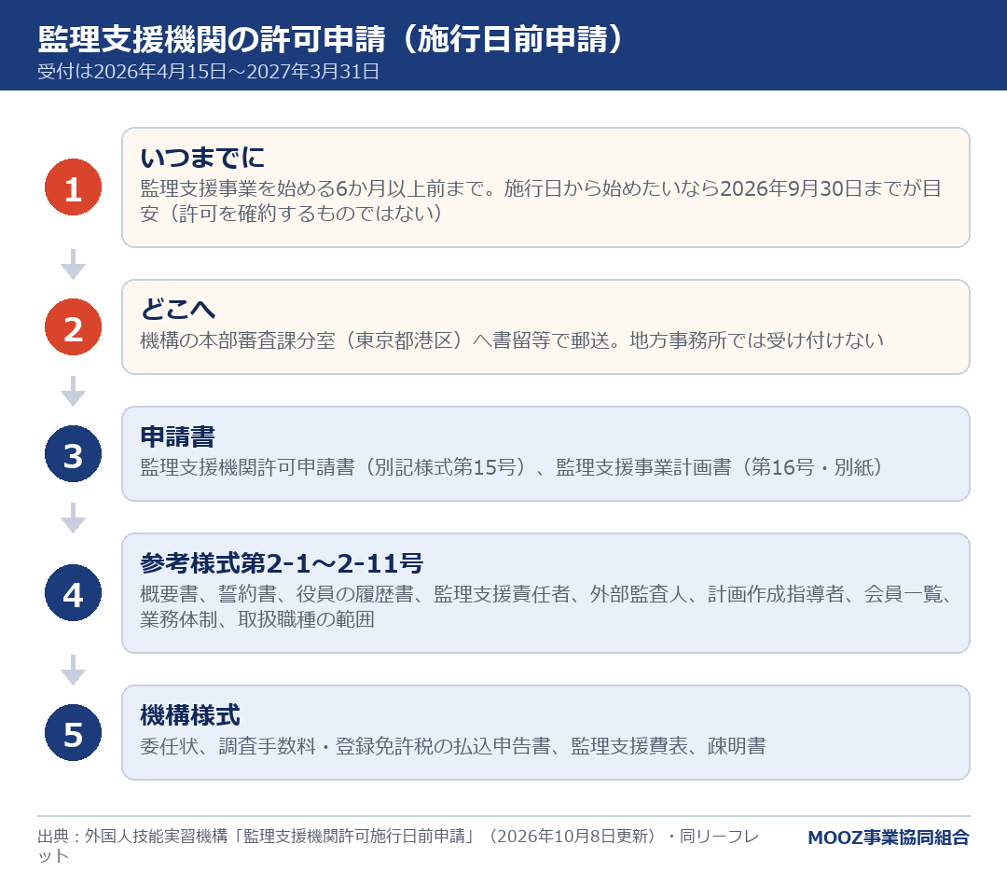Click the red step circle numbered 2
Viewport: 1007px width, 886px height.
tap(74, 326)
